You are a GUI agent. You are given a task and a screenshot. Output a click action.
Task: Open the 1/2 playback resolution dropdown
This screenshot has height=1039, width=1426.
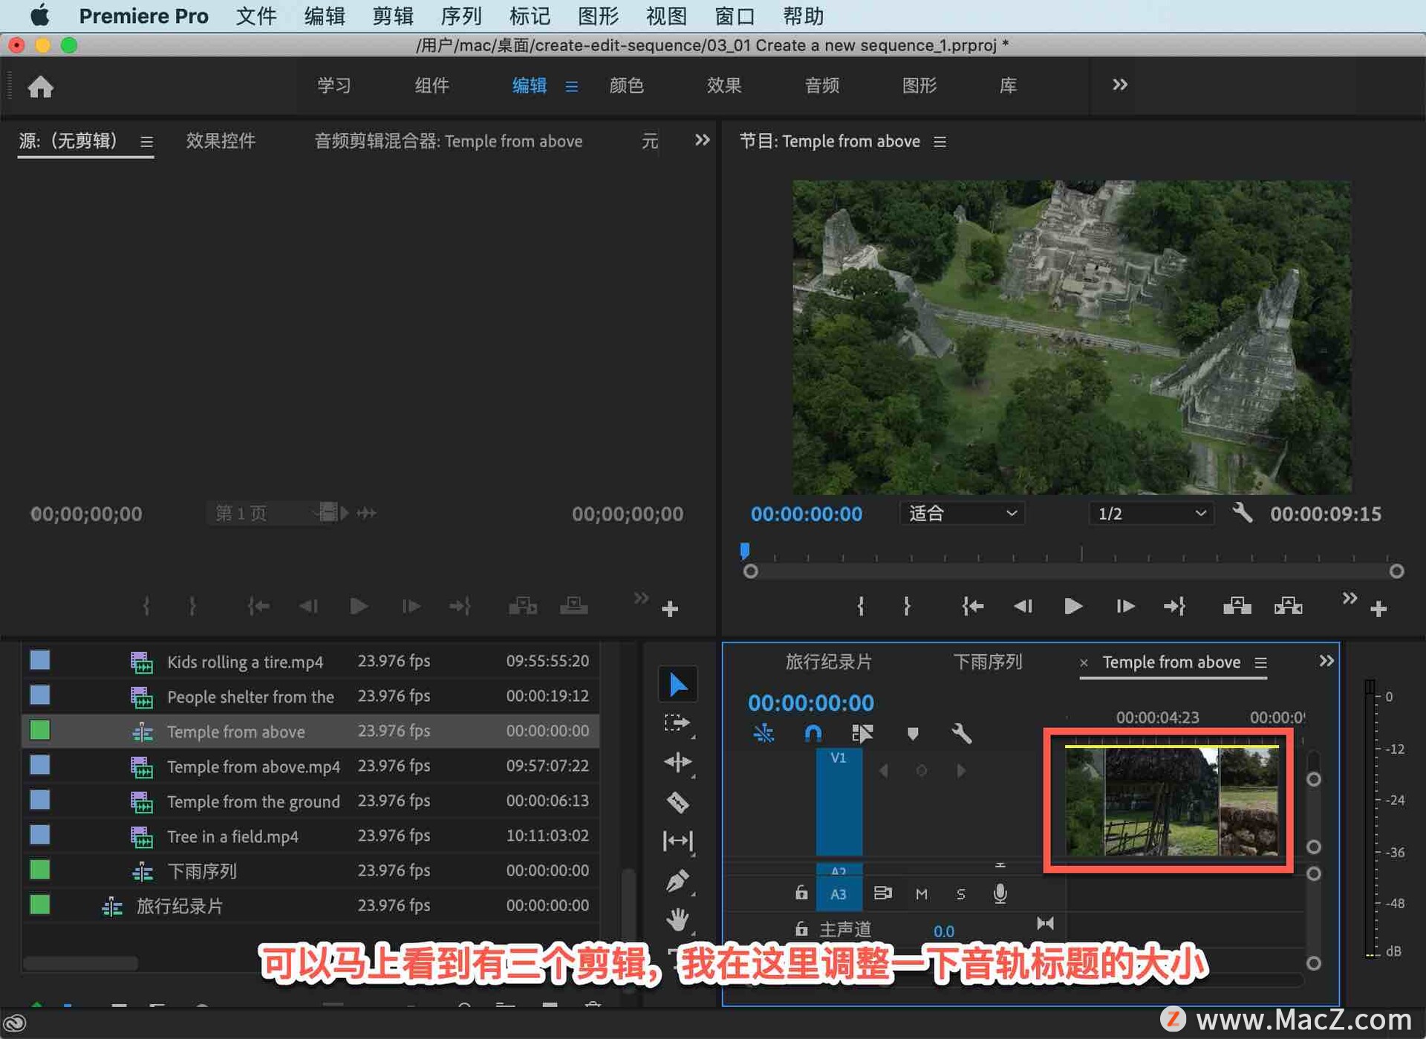tap(1150, 513)
